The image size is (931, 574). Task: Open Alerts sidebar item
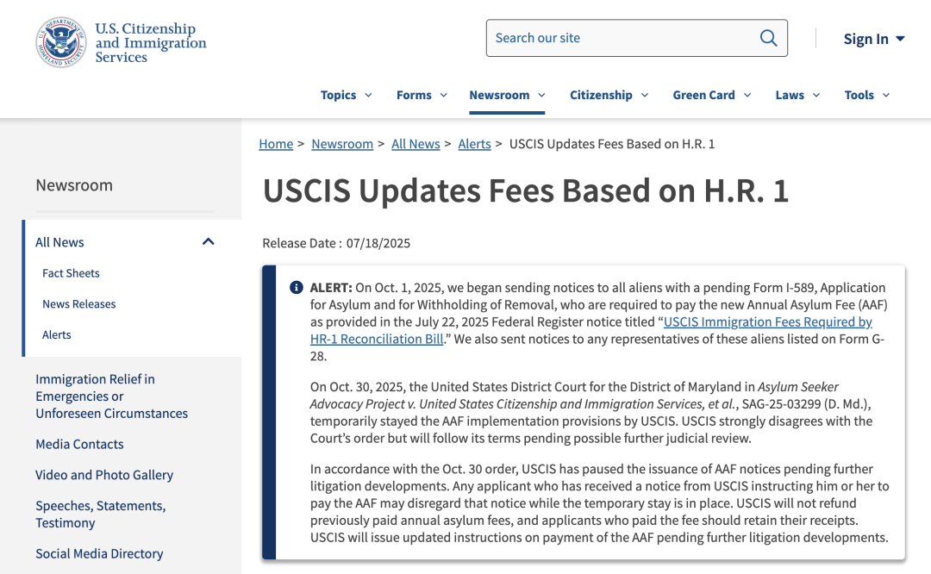(x=56, y=334)
